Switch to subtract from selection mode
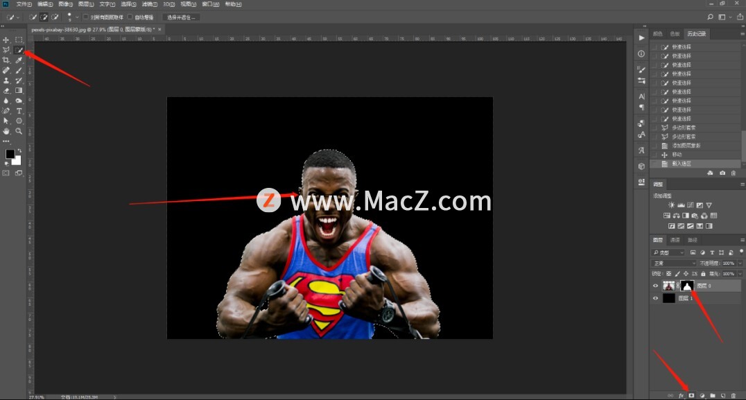Image resolution: width=746 pixels, height=400 pixels. pyautogui.click(x=55, y=17)
